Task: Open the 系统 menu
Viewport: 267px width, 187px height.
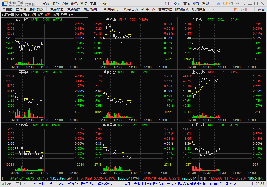Action: [46, 4]
